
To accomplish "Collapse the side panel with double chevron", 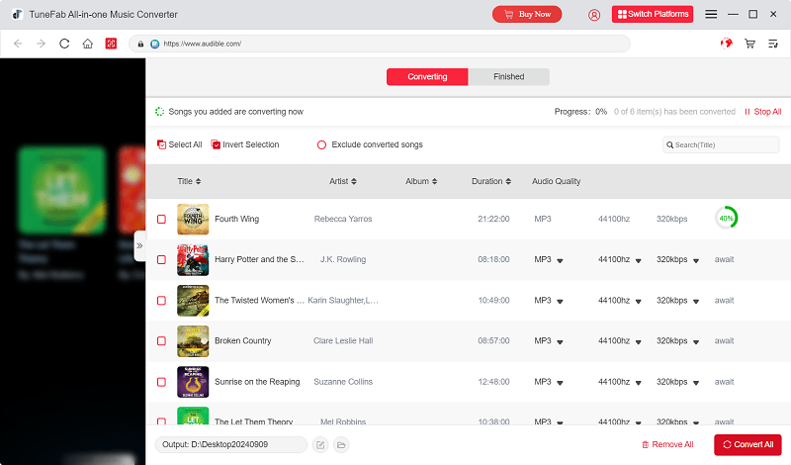I will (139, 246).
